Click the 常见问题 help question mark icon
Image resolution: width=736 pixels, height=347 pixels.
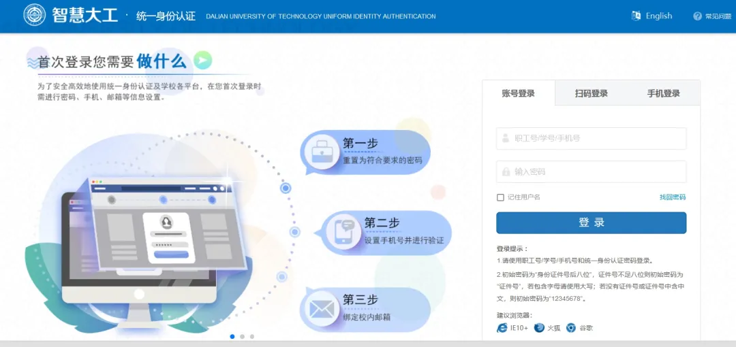coord(697,16)
